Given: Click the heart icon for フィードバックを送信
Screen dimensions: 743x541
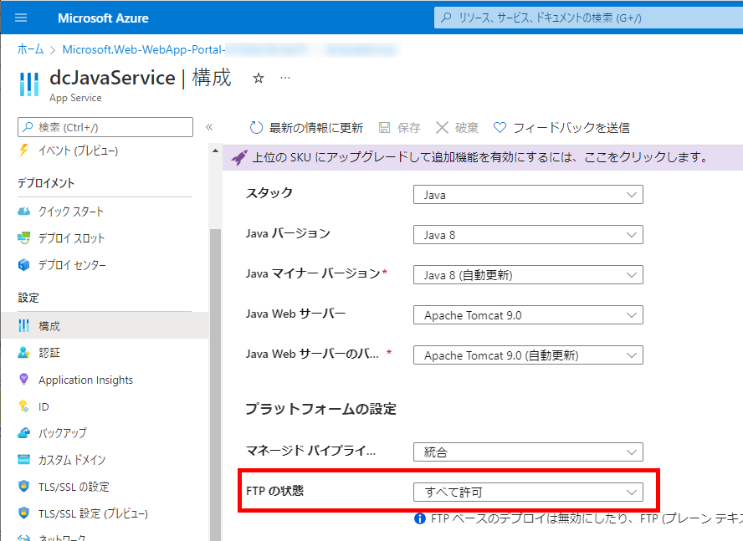Looking at the screenshot, I should click(500, 128).
